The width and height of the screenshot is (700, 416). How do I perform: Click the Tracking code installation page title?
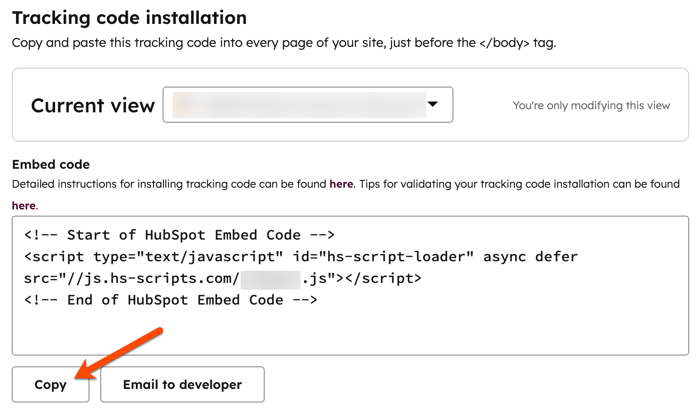tap(130, 18)
